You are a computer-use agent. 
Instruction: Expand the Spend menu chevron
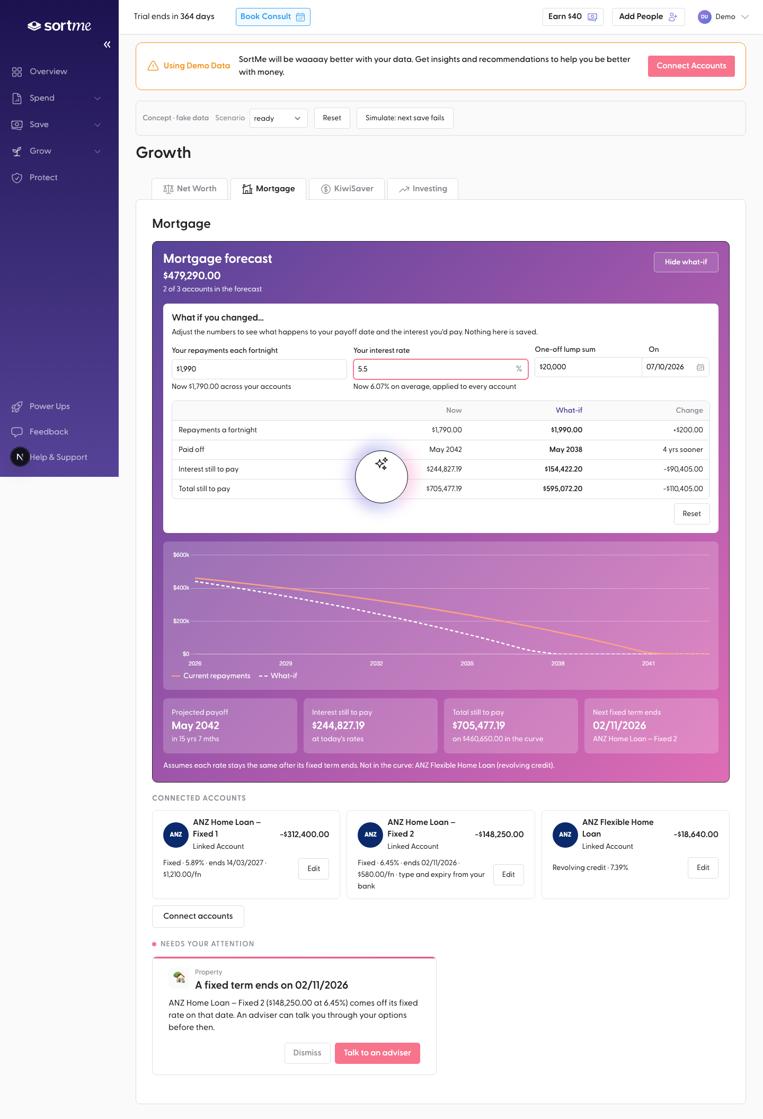click(97, 98)
